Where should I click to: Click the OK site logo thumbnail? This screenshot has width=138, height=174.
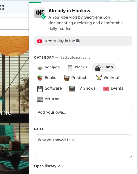click(x=40, y=12)
